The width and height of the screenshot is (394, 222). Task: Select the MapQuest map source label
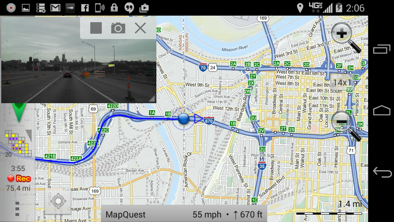(x=126, y=215)
